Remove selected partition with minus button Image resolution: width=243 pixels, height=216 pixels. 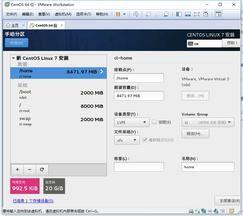(x=30, y=169)
